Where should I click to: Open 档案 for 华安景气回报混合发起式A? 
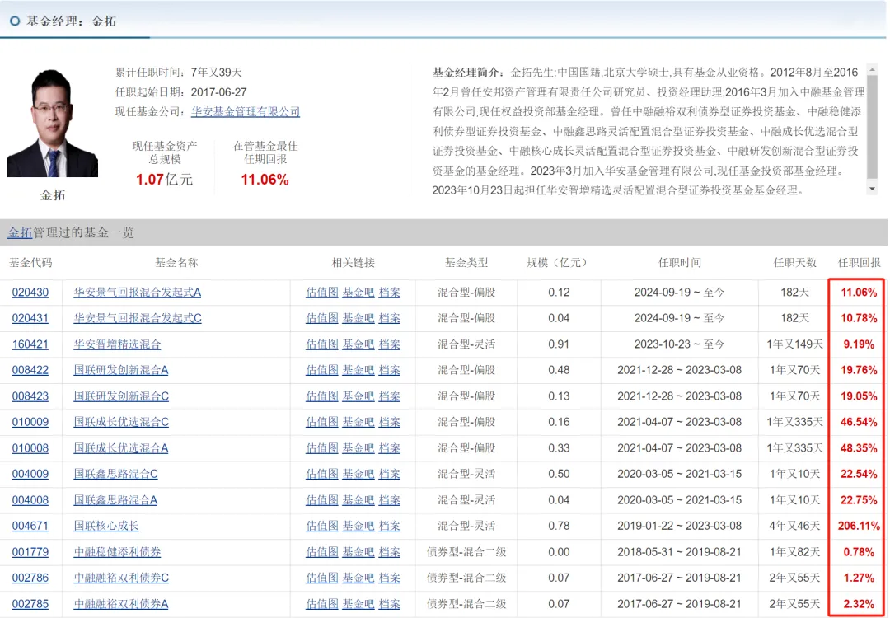point(389,293)
